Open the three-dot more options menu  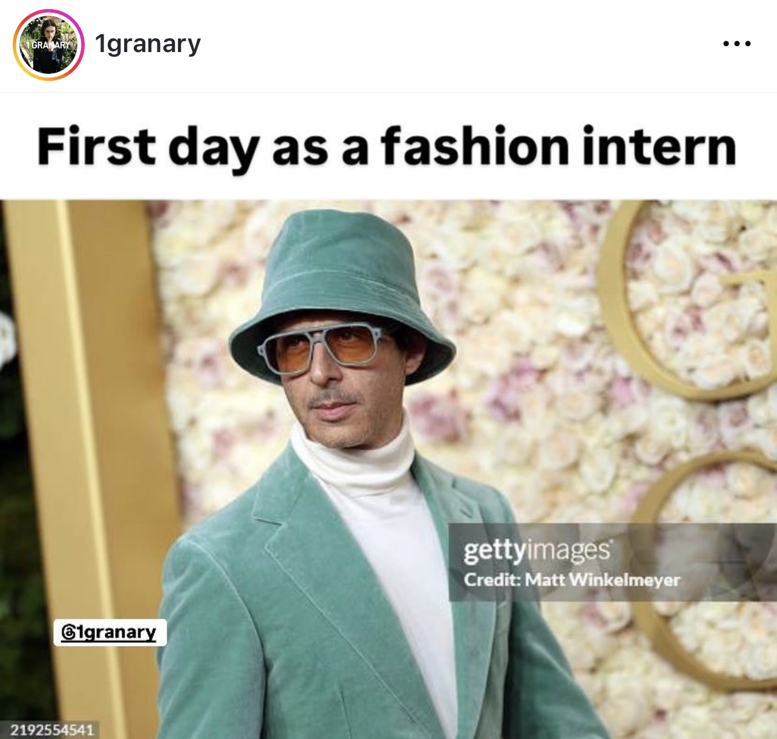(x=737, y=44)
